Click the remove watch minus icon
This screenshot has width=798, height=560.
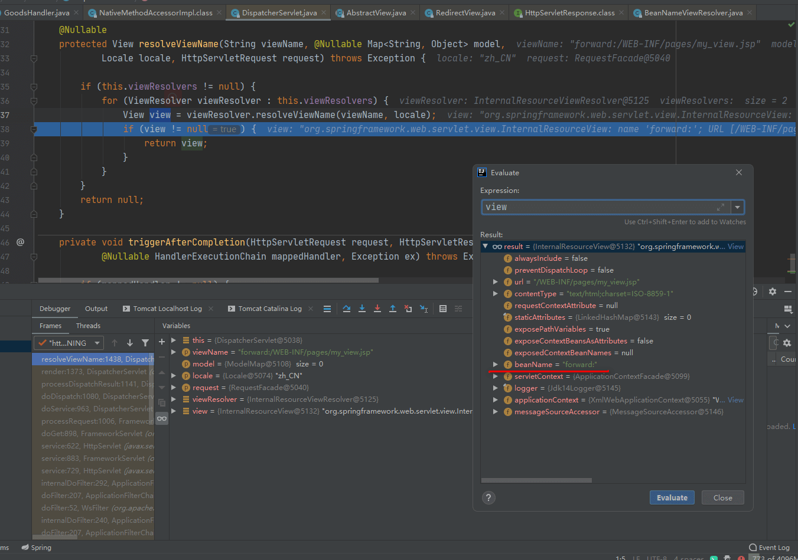pyautogui.click(x=162, y=357)
